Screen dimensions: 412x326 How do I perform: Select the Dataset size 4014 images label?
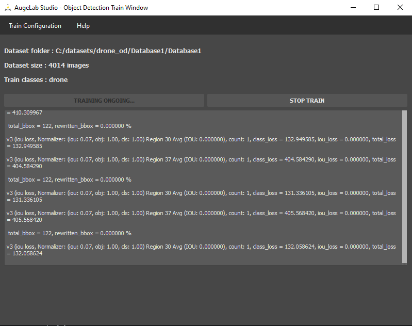pyautogui.click(x=46, y=66)
